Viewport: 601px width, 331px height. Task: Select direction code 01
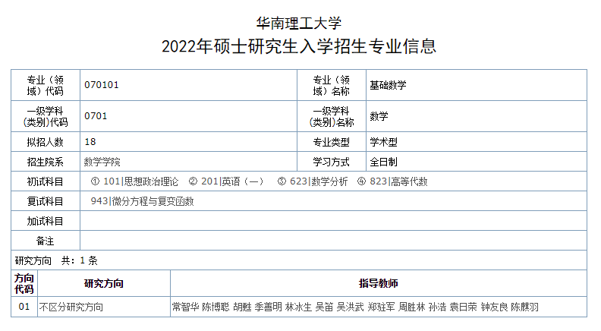click(x=24, y=307)
